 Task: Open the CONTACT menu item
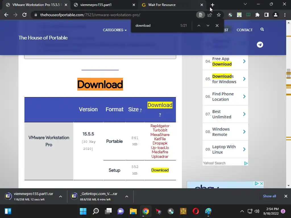[244, 30]
